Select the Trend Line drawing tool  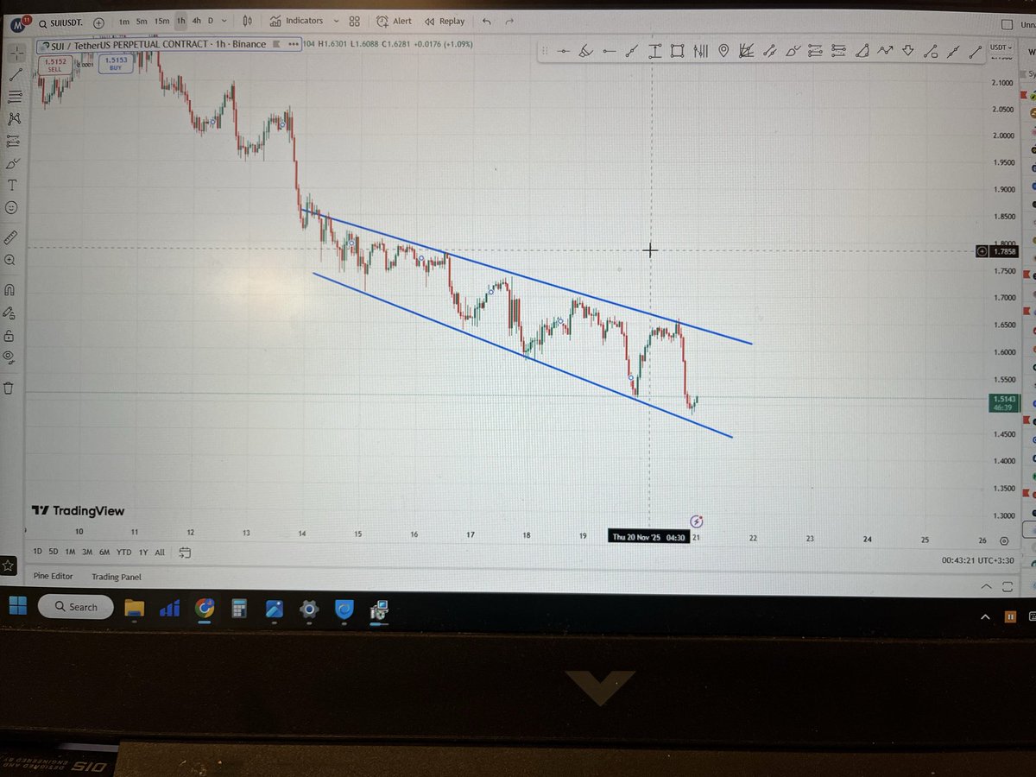point(16,73)
